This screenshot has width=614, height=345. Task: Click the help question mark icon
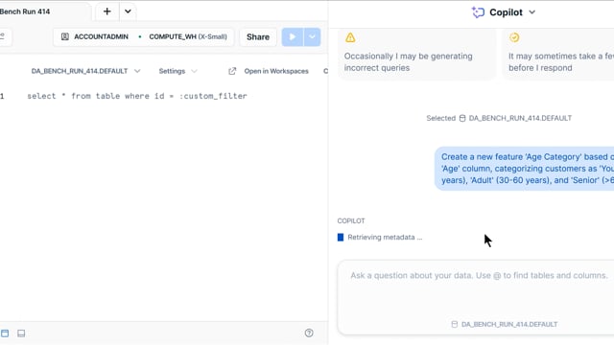coord(309,333)
